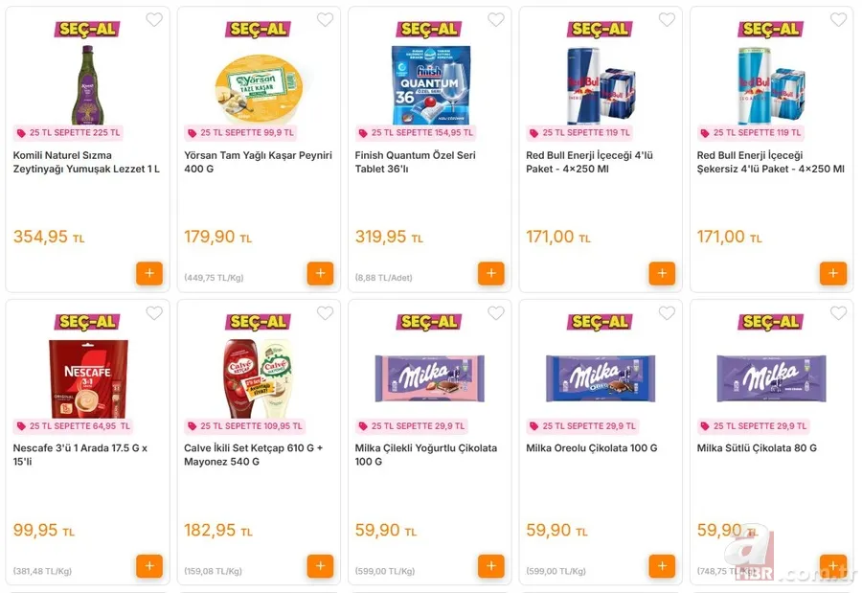The image size is (862, 593).
Task: Add Nescafe 3'ü 1 Arada to cart
Action: pyautogui.click(x=149, y=566)
